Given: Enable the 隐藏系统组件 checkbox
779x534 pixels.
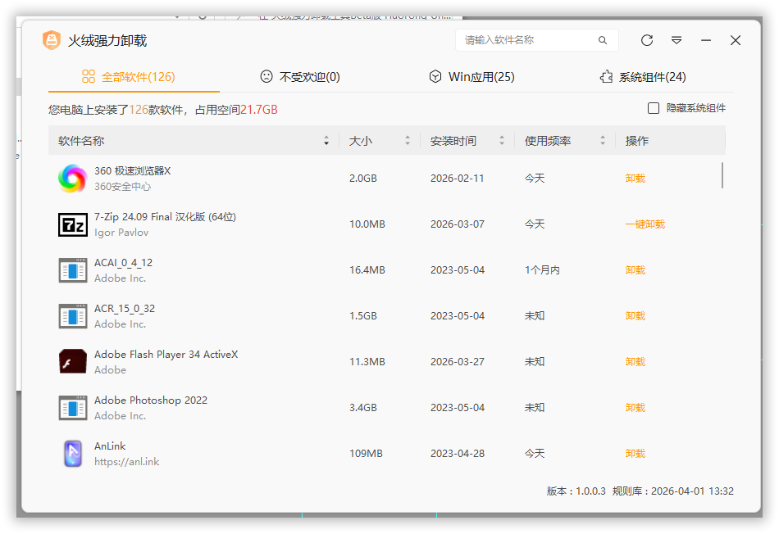Looking at the screenshot, I should click(654, 108).
